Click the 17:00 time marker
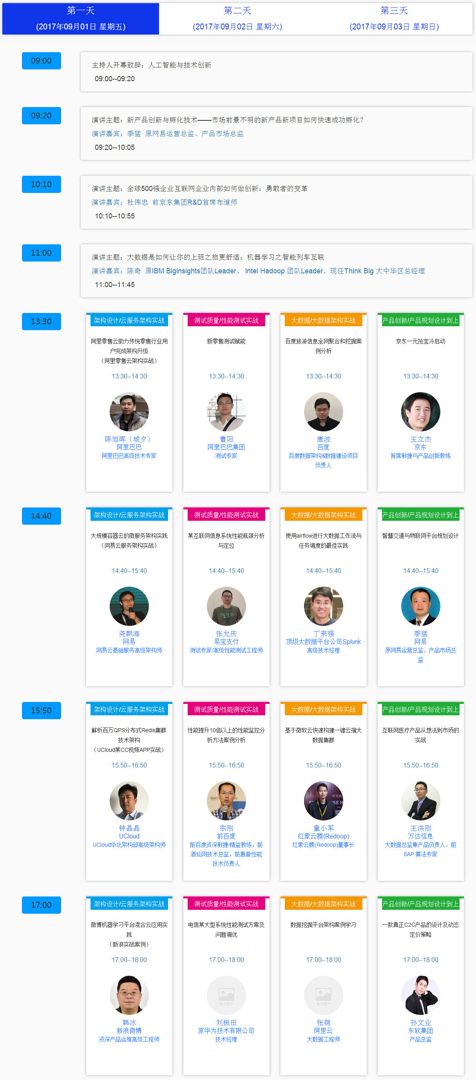476x1080 pixels. [x=42, y=905]
